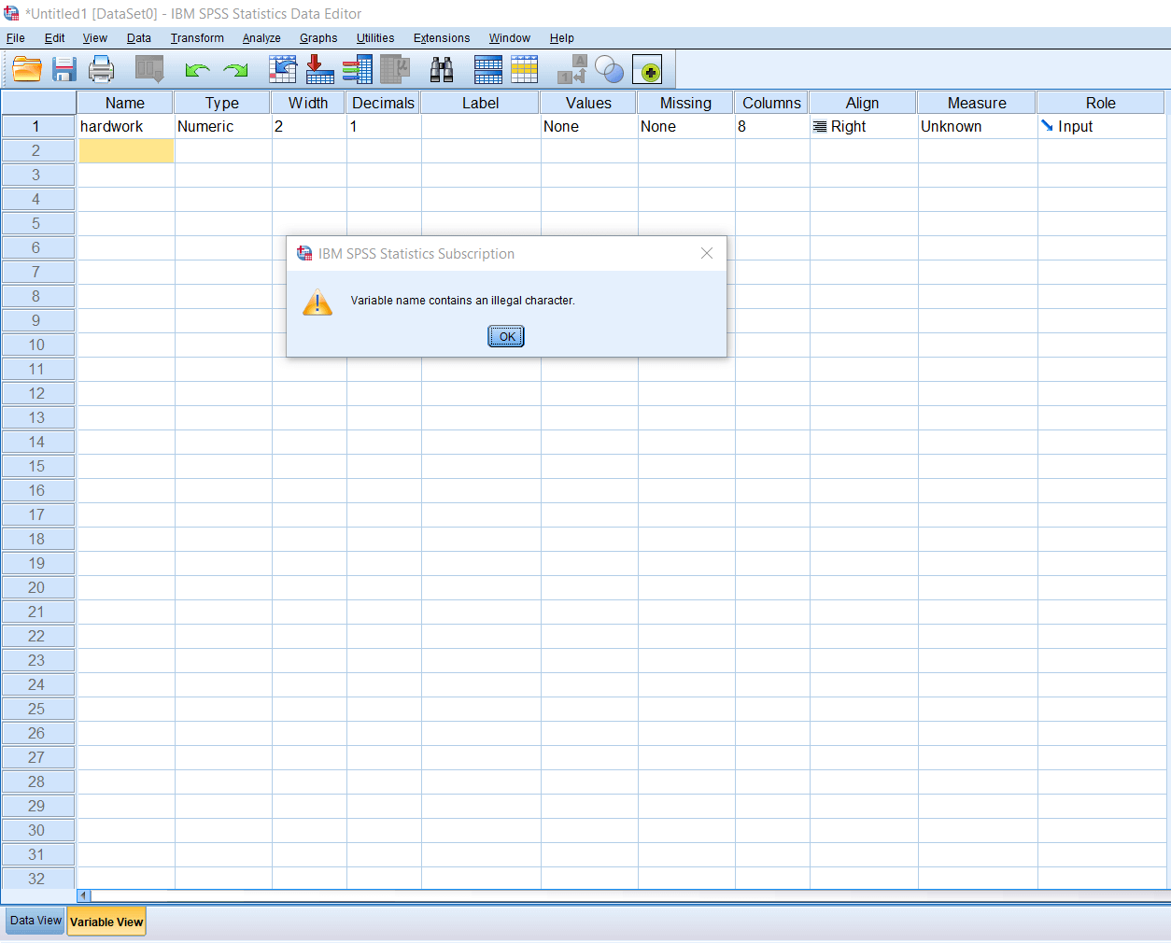Open the Missing cell dropdown for hardwork
The height and width of the screenshot is (943, 1171).
click(684, 126)
